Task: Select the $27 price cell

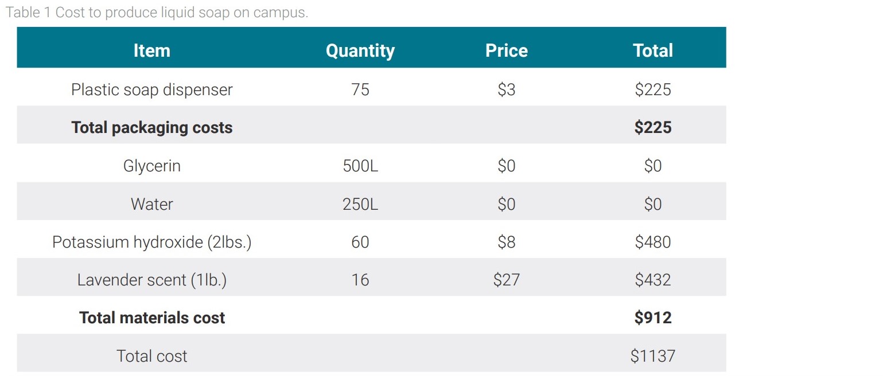Action: click(x=506, y=280)
